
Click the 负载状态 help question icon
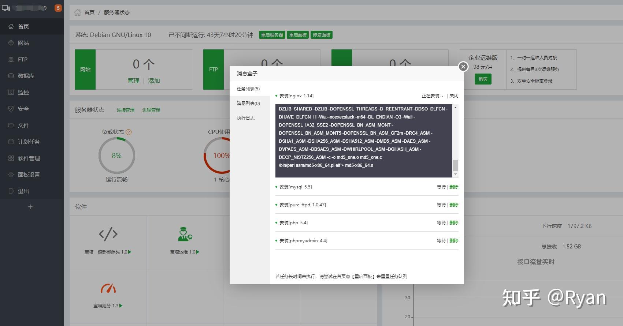(x=129, y=132)
